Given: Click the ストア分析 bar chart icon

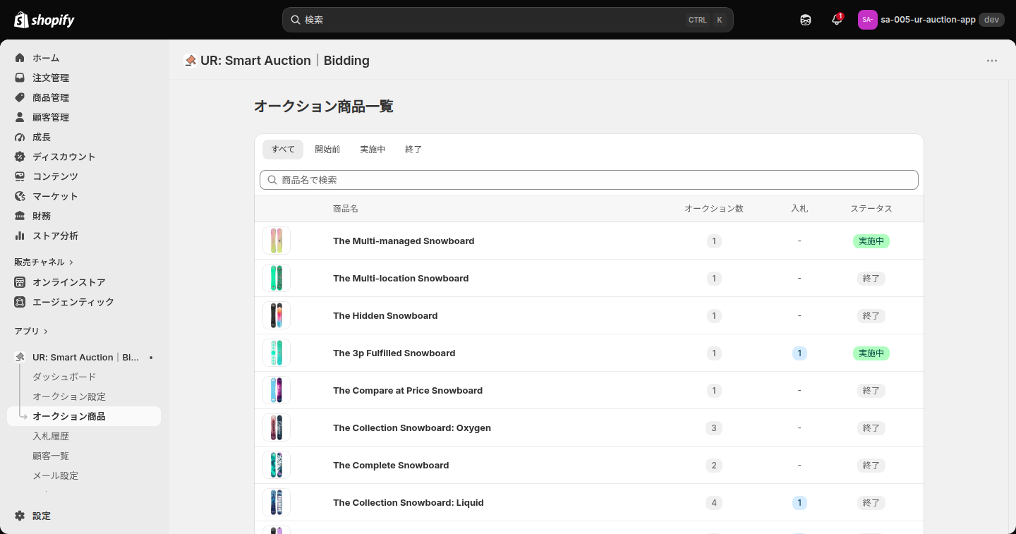Looking at the screenshot, I should [20, 236].
